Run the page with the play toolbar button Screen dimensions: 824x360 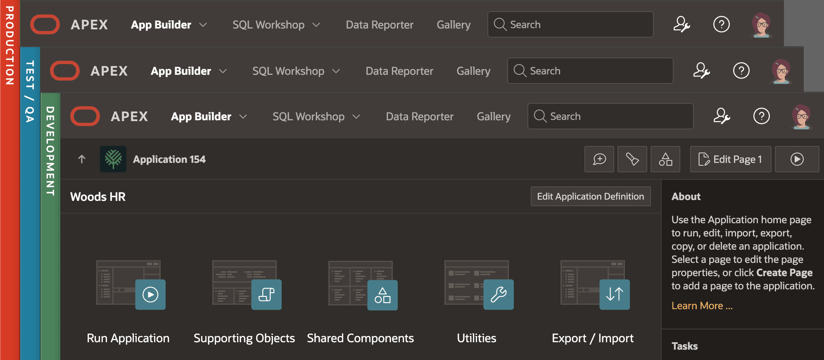(797, 159)
